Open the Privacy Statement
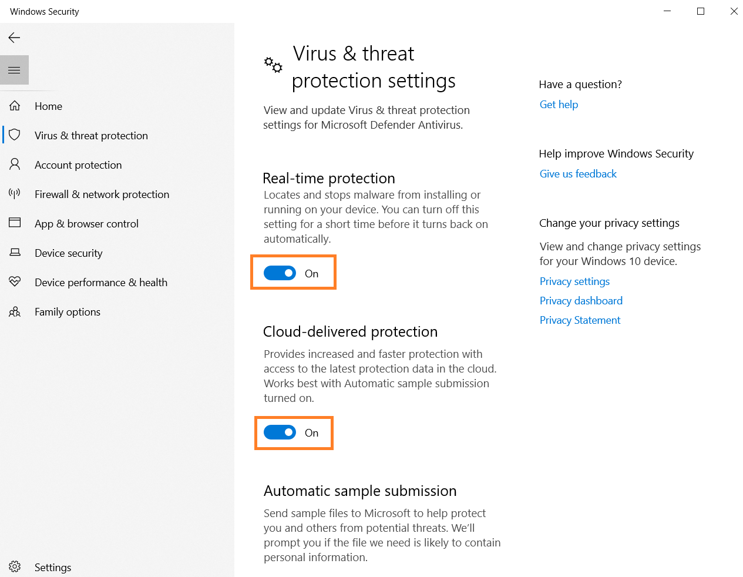This screenshot has width=743, height=577. click(x=579, y=320)
